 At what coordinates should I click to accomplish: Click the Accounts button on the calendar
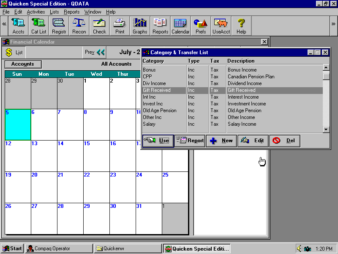click(x=23, y=64)
